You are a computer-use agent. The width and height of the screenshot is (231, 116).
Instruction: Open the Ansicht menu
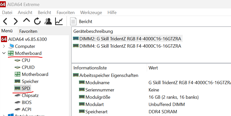[25, 13]
